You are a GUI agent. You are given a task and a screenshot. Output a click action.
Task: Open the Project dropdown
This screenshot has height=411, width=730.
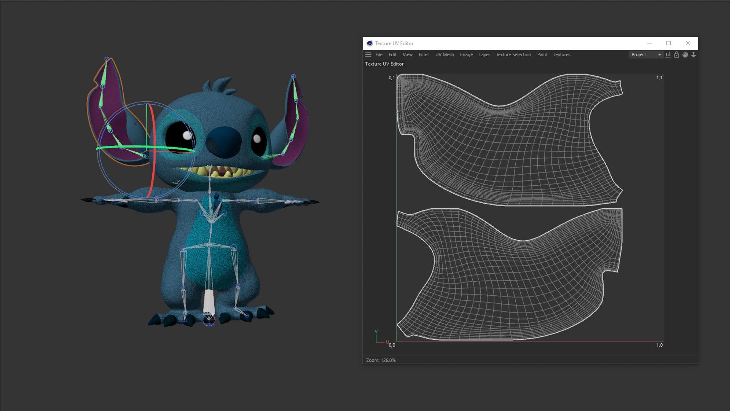pos(646,55)
